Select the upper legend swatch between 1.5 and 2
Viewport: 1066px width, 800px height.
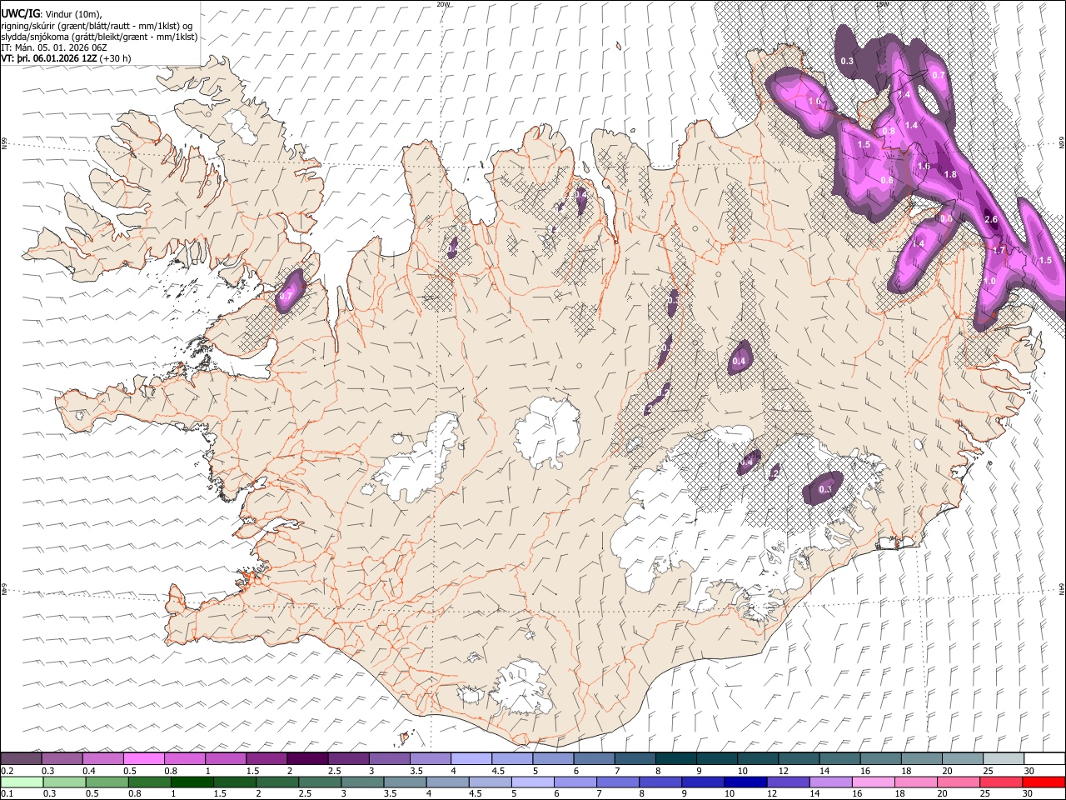[266, 758]
